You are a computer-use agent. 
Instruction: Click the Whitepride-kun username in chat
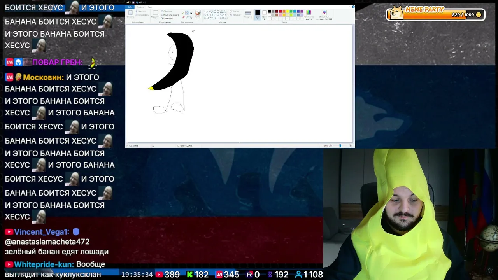click(44, 264)
